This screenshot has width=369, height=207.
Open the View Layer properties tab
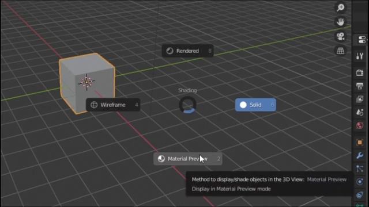(x=360, y=99)
